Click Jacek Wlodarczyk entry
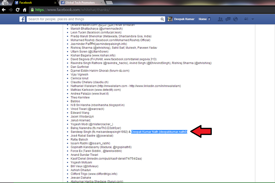The height and width of the screenshot is (183, 275). pos(82,117)
